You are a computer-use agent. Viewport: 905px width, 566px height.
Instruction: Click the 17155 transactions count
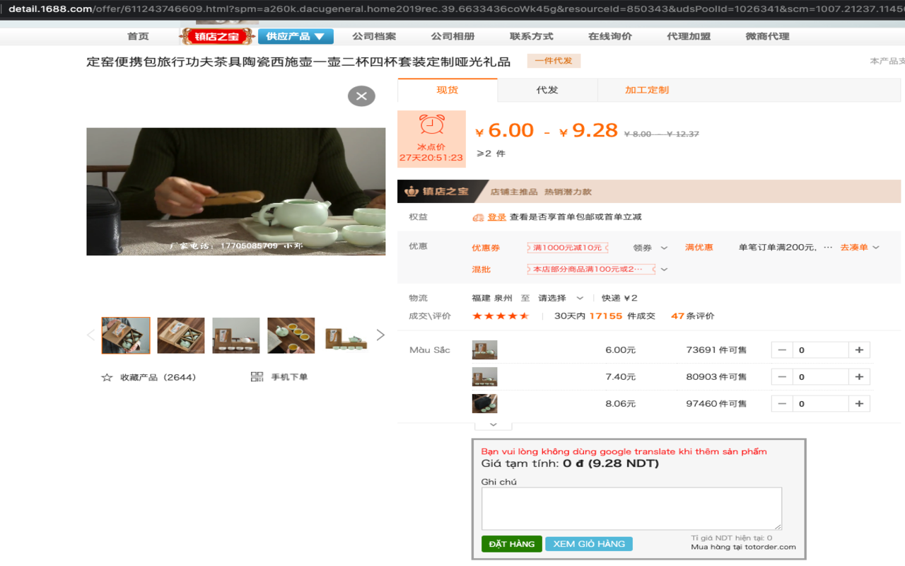click(x=606, y=316)
